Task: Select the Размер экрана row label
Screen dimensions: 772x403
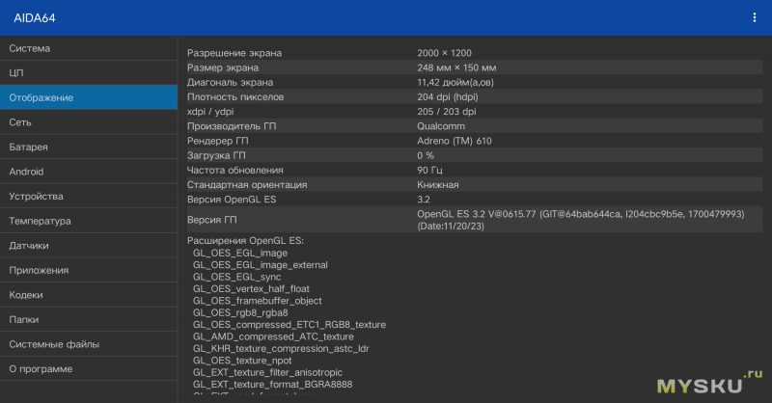Action: (x=223, y=67)
